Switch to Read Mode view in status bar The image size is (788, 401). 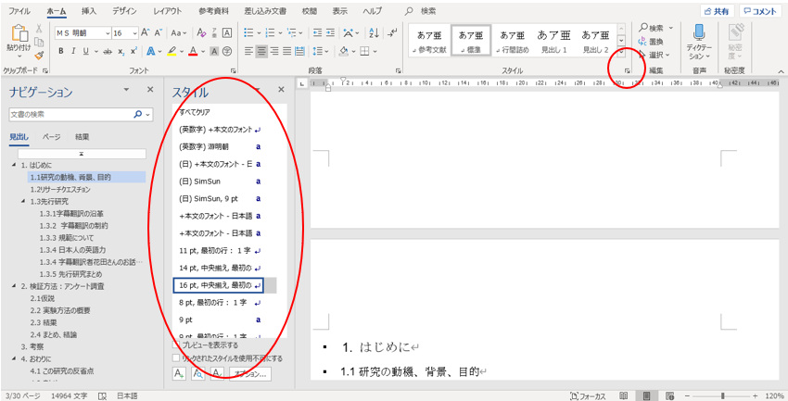pyautogui.click(x=624, y=395)
